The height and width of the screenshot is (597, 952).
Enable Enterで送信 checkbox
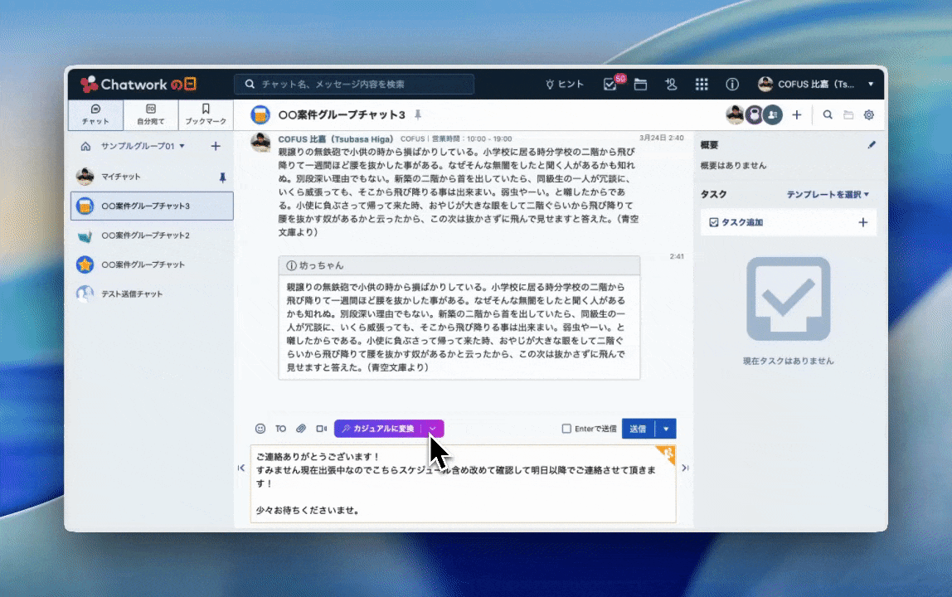pos(566,429)
